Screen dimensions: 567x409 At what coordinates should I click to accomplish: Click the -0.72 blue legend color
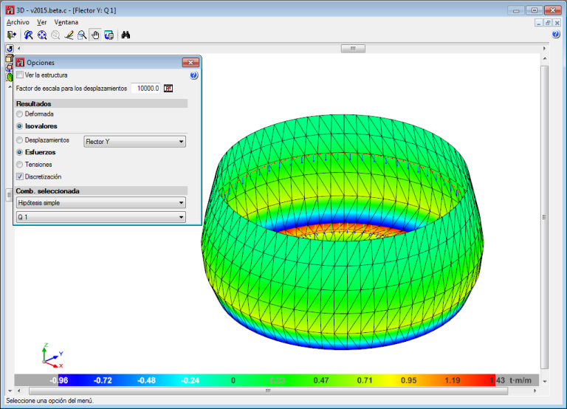point(103,380)
